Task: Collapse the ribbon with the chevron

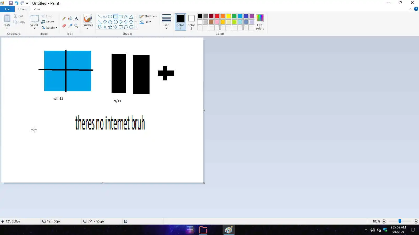Action: [x=410, y=9]
